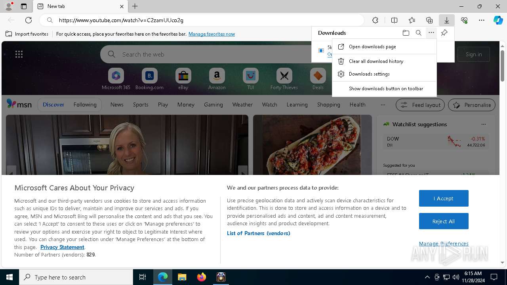
Task: Toggle Show downloads button on toolbar
Action: click(384, 89)
